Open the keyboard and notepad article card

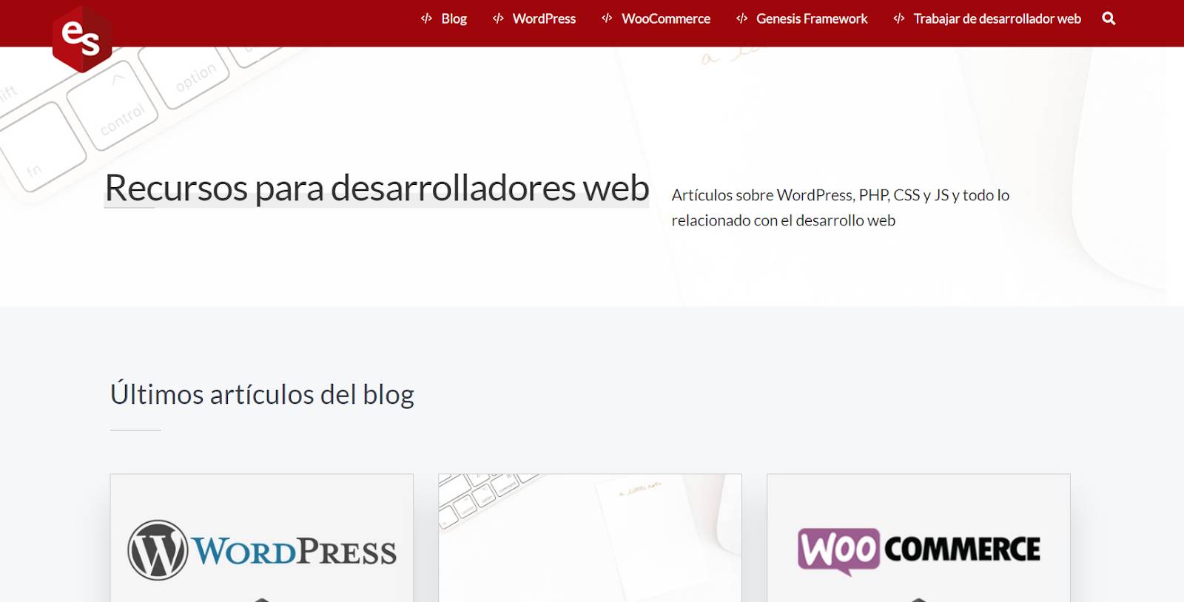(x=590, y=538)
